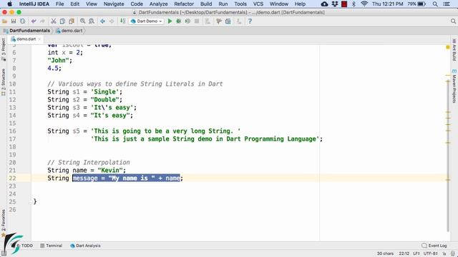Click the Wi-Fi status icon
This screenshot has height=257, width=458.
click(364, 4)
